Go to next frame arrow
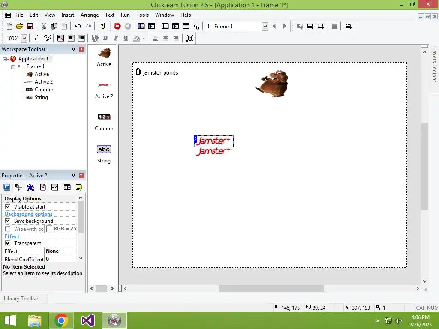This screenshot has height=329, width=439. tap(285, 26)
